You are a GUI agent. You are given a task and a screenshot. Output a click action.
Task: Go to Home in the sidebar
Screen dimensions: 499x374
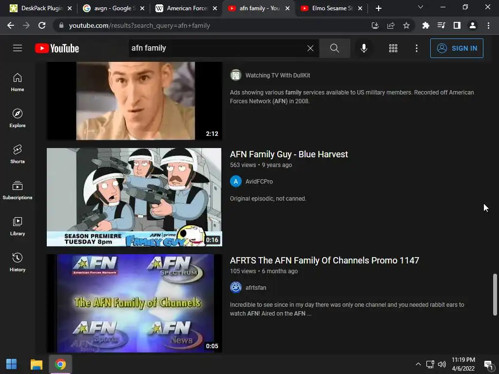(x=18, y=82)
